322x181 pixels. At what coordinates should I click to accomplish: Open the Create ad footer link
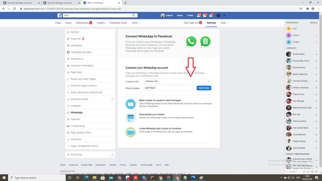(73, 165)
